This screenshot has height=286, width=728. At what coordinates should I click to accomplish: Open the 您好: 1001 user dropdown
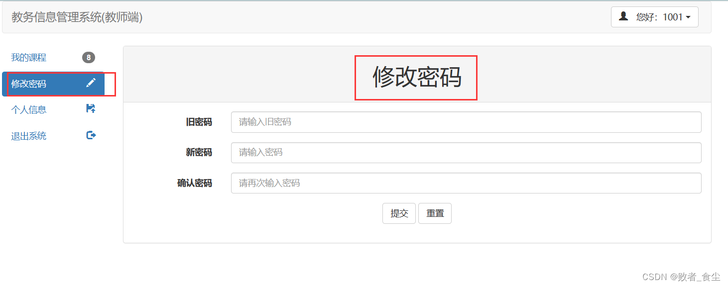pos(654,17)
